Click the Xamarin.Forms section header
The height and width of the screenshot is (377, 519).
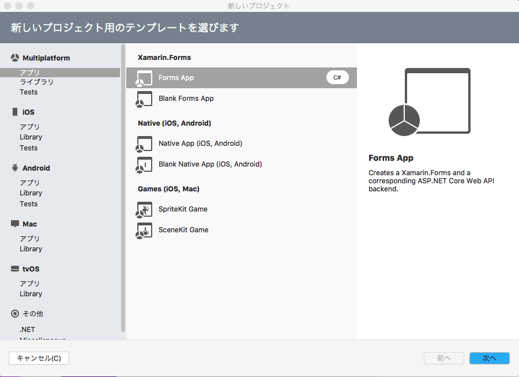(164, 58)
